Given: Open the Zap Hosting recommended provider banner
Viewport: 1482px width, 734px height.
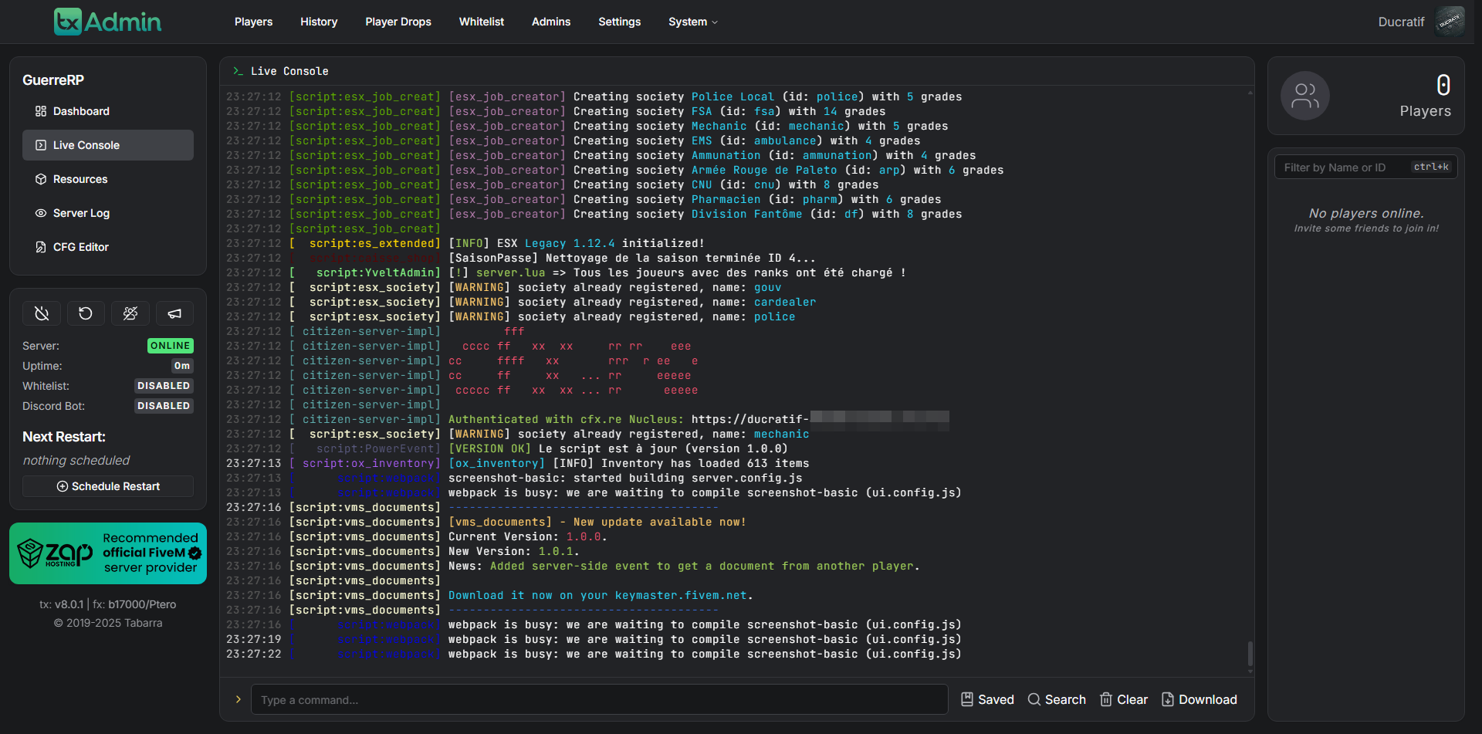Looking at the screenshot, I should coord(108,553).
